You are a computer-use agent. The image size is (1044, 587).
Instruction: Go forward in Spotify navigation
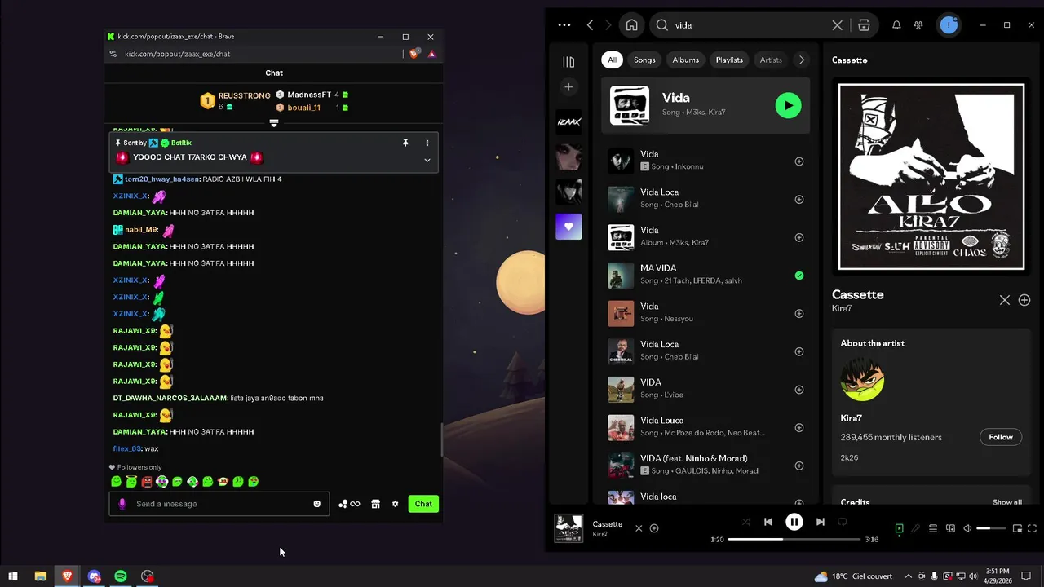[609, 25]
